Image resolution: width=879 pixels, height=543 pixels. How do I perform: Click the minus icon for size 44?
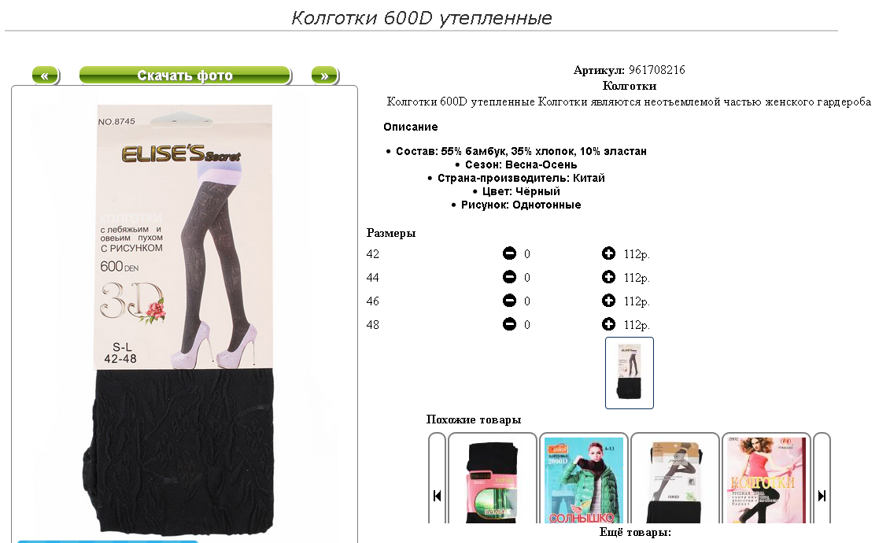(x=509, y=277)
